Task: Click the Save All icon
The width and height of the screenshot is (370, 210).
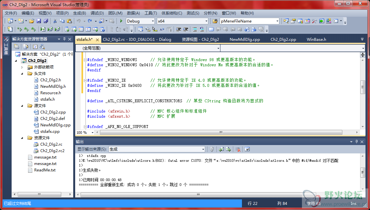Action: click(46, 21)
